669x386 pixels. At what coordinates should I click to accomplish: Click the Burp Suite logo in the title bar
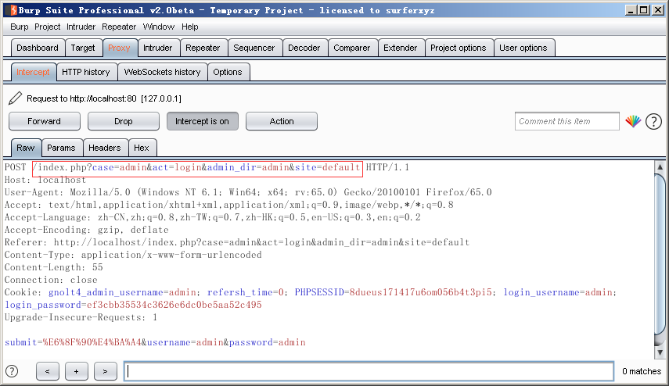(x=13, y=10)
